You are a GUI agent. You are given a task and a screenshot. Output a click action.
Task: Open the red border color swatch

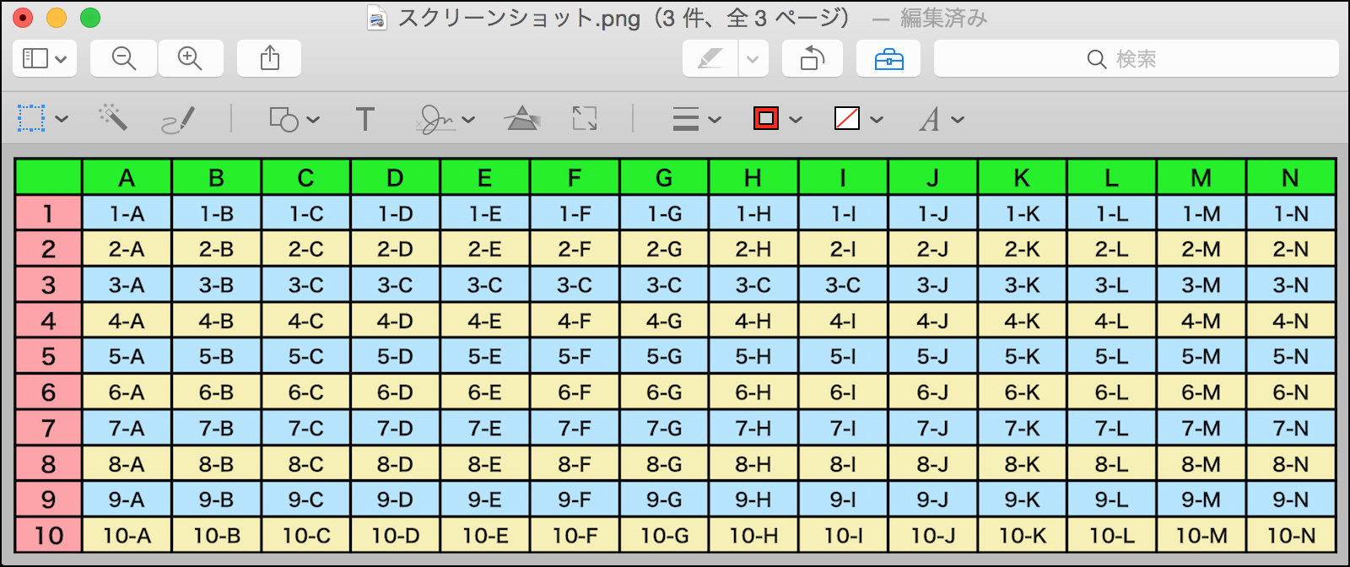click(766, 118)
